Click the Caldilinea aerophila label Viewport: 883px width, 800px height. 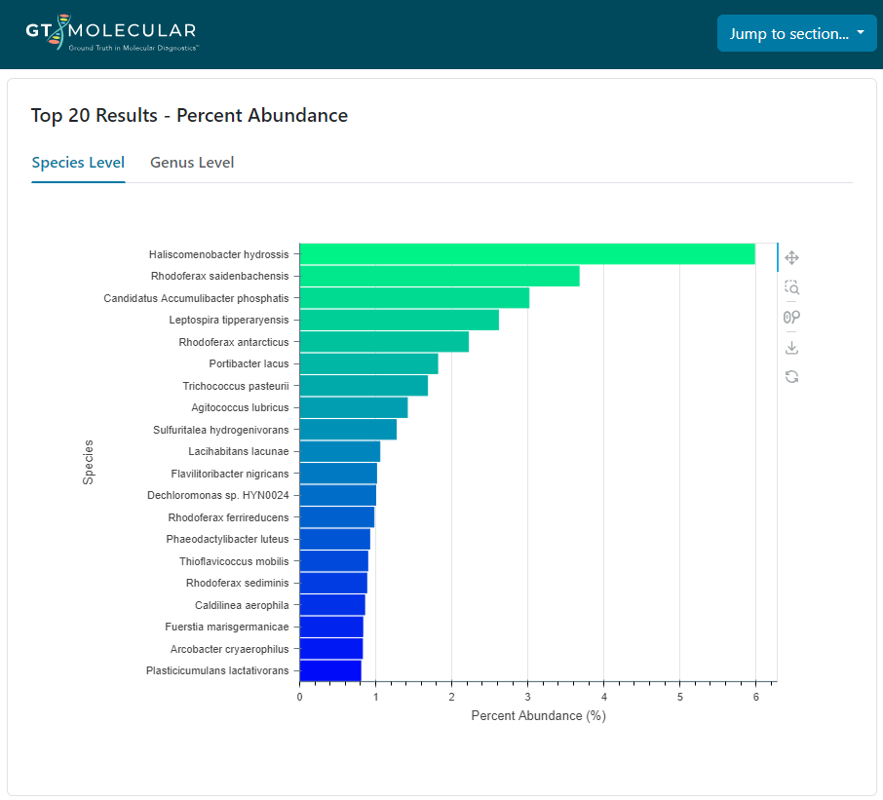coord(242,605)
